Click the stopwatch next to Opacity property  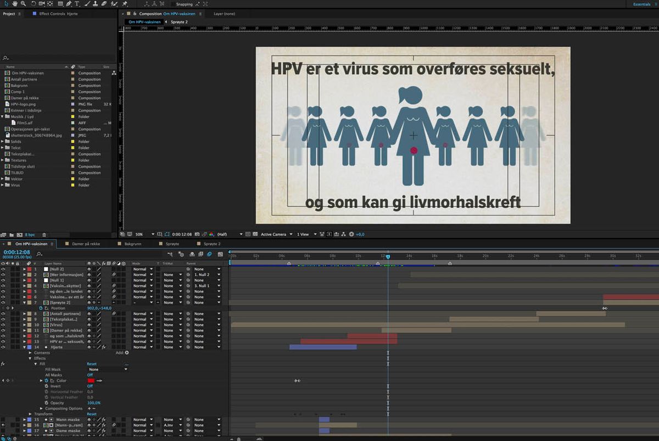[47, 403]
